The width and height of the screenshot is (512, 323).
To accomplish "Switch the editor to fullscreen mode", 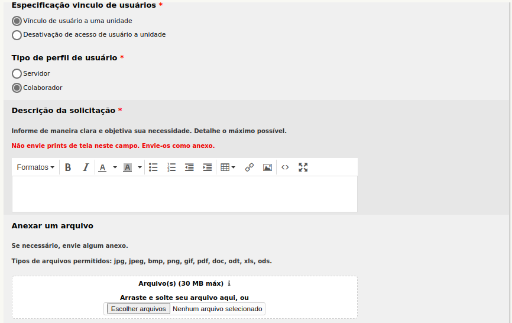I will click(x=303, y=167).
